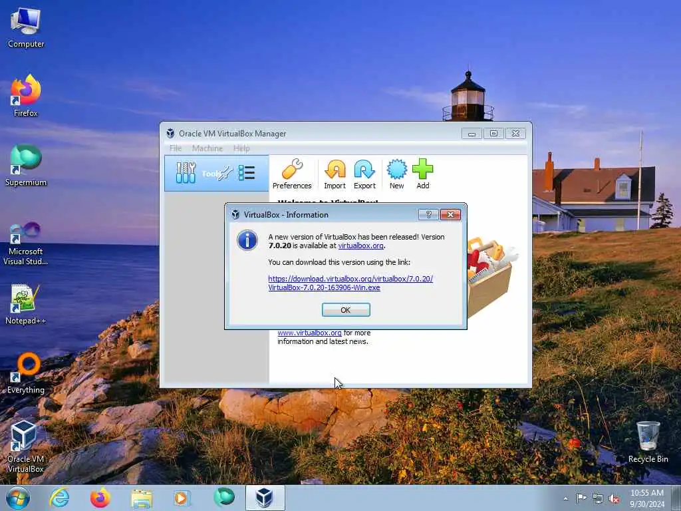Select the Recycle Bin desktop icon
Screen dimensions: 681x511
648,442
